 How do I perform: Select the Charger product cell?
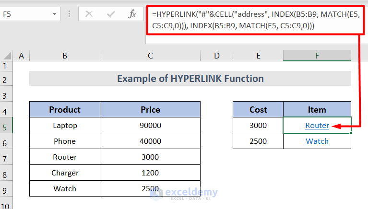pos(65,173)
